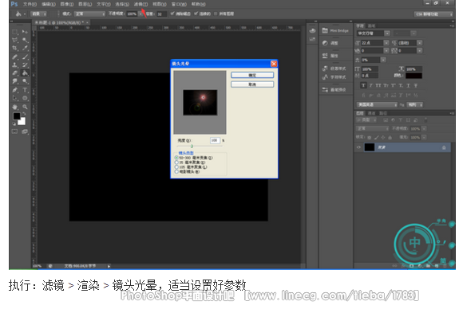
Task: Select the Horizontal Type tool
Action: click(x=25, y=90)
